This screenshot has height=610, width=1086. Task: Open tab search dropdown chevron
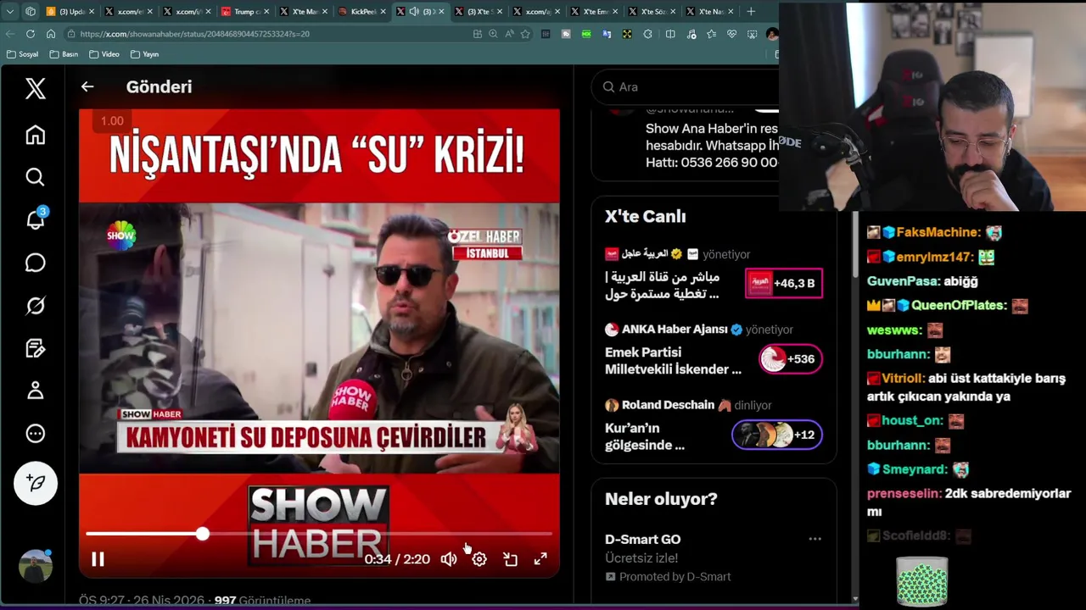point(10,11)
